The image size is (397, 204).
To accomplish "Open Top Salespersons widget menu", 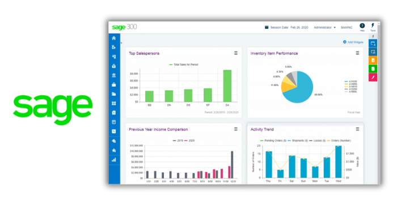I will [x=236, y=53].
